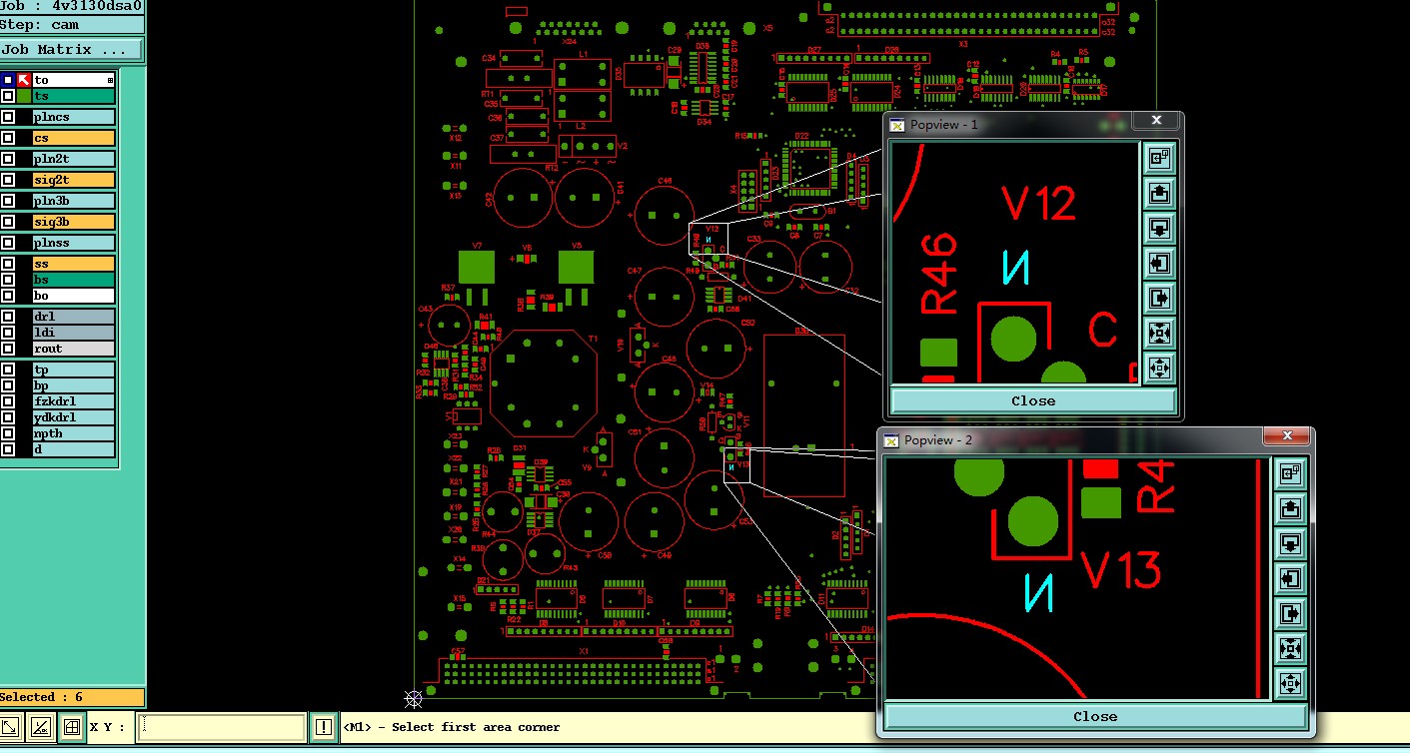This screenshot has height=753, width=1410.
Task: Click the Job name label at top
Action: pos(72,6)
